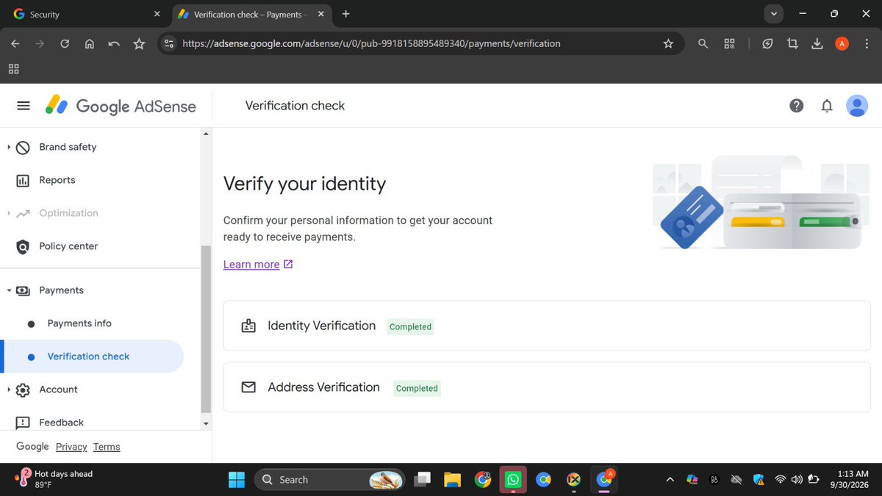The image size is (882, 496).
Task: Open the Identity Verification card
Action: 547,326
